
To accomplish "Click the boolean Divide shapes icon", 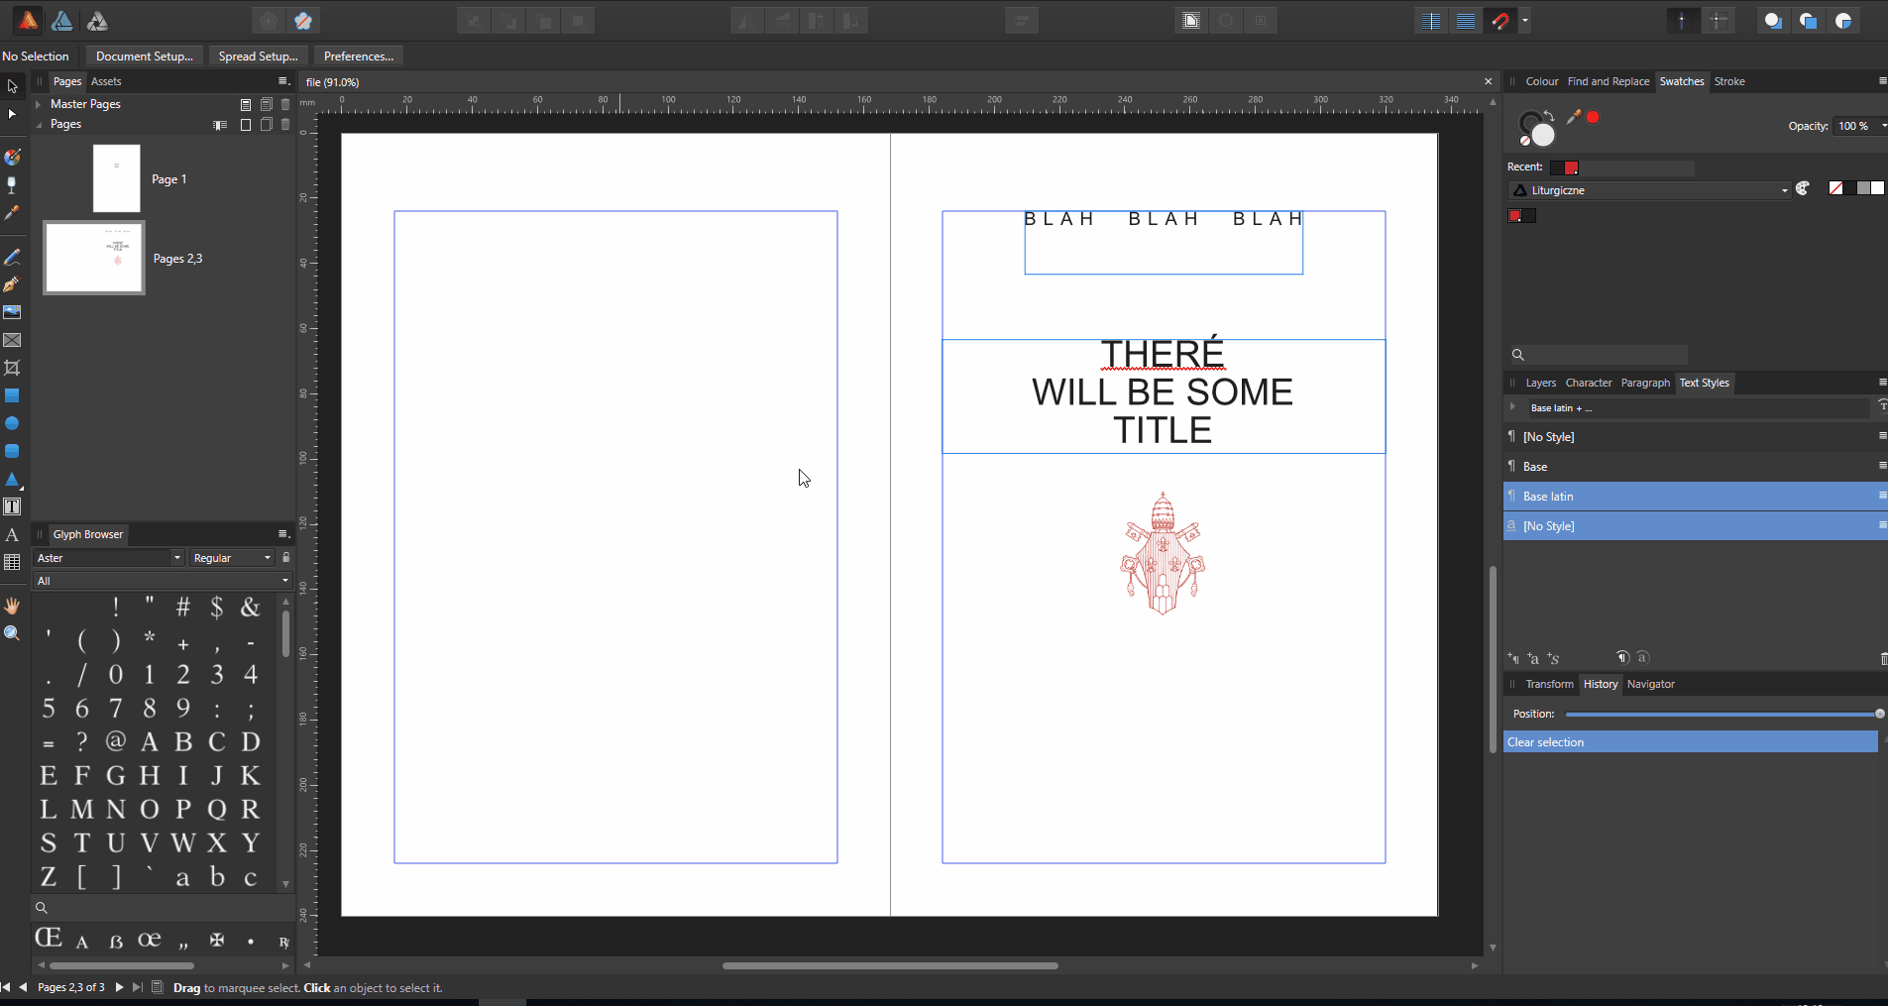I will pyautogui.click(x=1843, y=21).
